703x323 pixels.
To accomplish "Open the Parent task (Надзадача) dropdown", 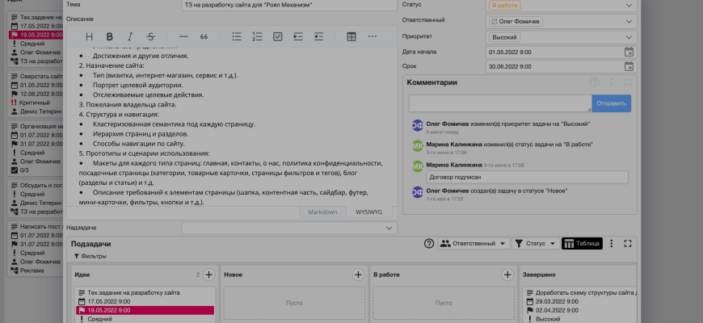I will [x=288, y=229].
